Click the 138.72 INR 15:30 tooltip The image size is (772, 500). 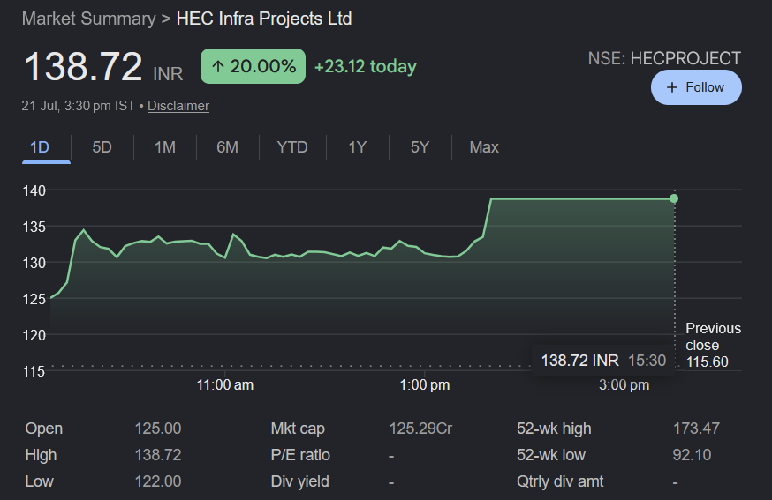603,361
